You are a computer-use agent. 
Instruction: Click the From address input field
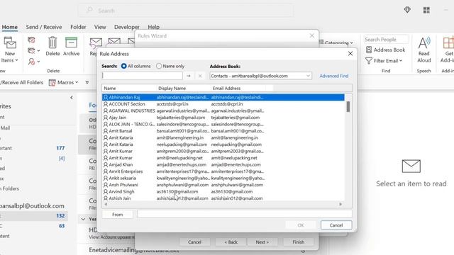point(245,214)
